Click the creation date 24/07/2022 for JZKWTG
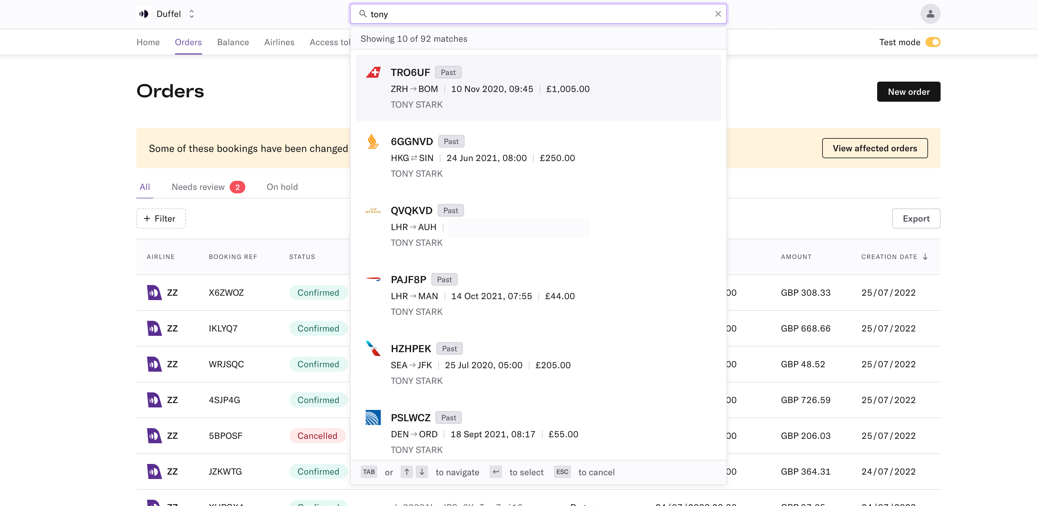The height and width of the screenshot is (506, 1038). (x=888, y=472)
